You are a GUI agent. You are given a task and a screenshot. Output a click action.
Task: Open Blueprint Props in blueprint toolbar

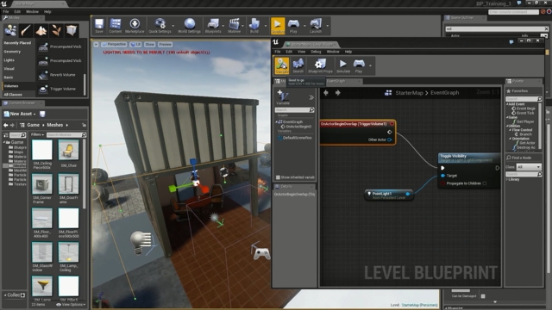point(320,65)
